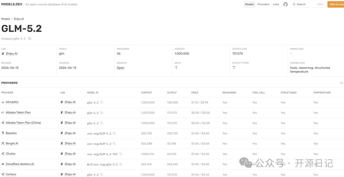Open Zhipu AI lab link in AIHubMix row
Screen dimensions: 344x177
tap(70, 102)
